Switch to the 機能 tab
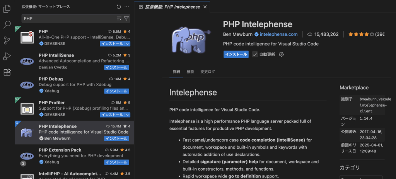This screenshot has height=179, width=396. point(190,72)
